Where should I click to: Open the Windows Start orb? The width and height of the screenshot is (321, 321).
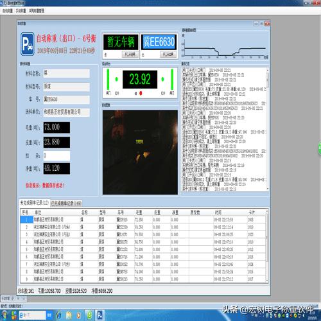click(4, 315)
